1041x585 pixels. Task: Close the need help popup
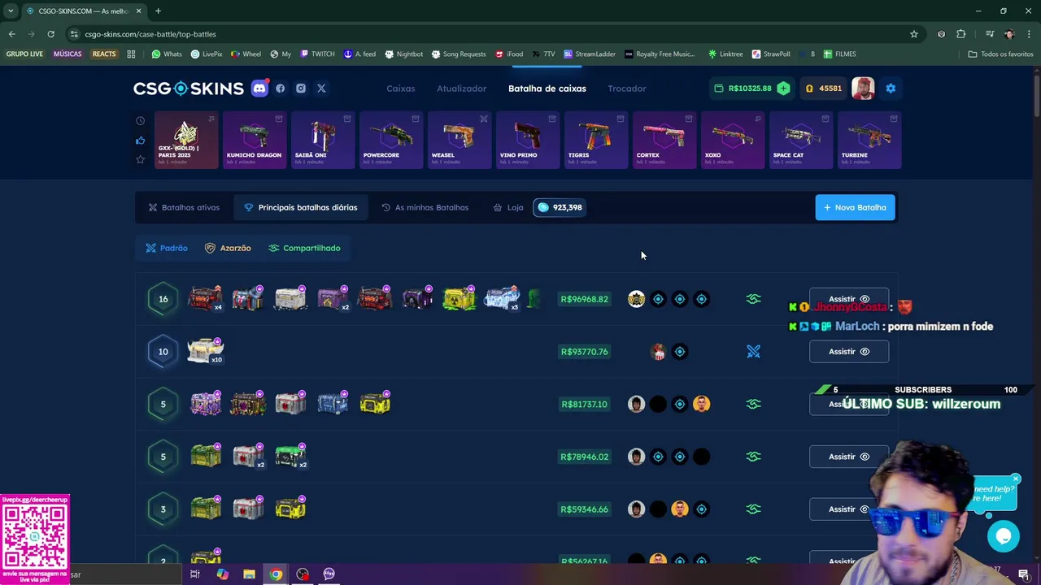click(1016, 479)
